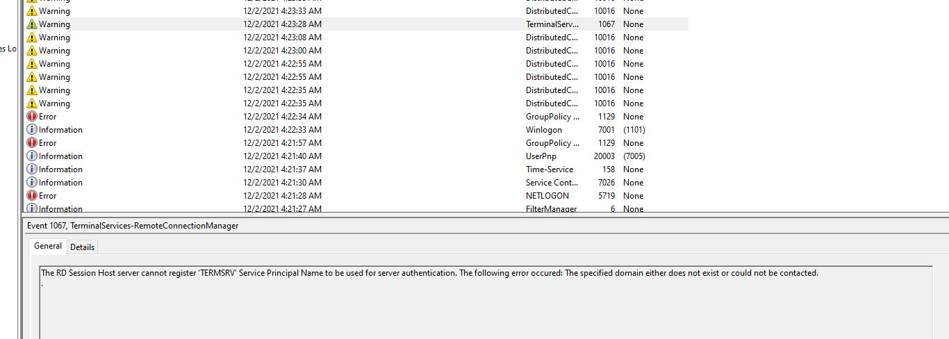This screenshot has height=339, width=949.
Task: Open the General tab
Action: 48,246
